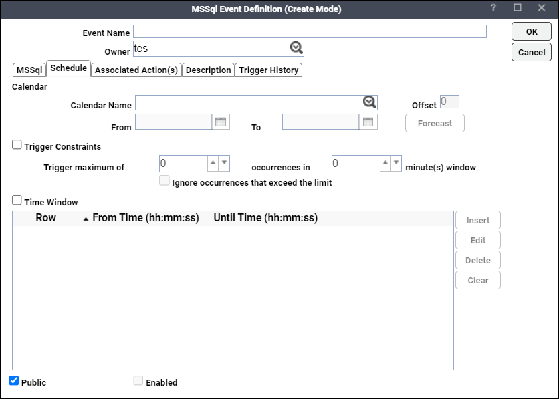Select the Schedule tab
The height and width of the screenshot is (399, 559).
coord(68,68)
